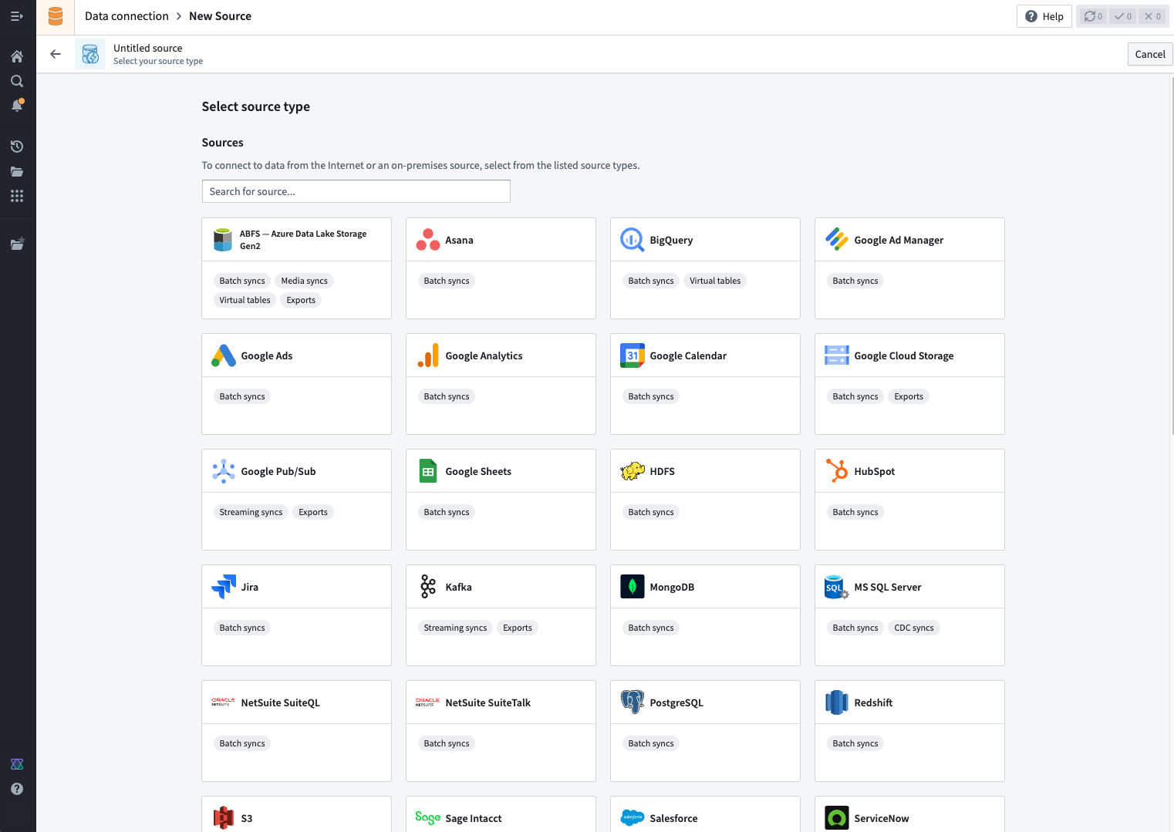Select the Jira logo icon

tap(224, 587)
